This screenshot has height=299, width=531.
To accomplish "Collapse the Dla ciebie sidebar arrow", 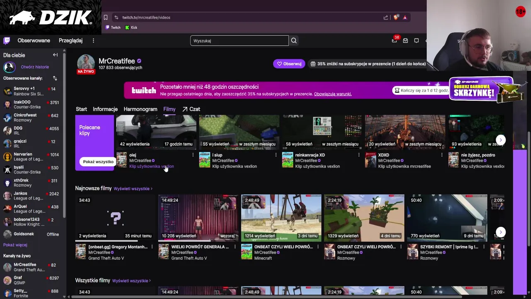I will tap(55, 55).
